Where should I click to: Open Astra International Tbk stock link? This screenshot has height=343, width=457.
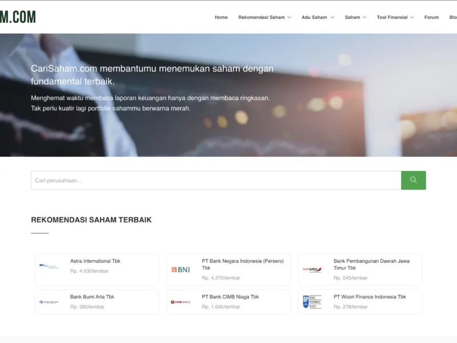click(95, 261)
